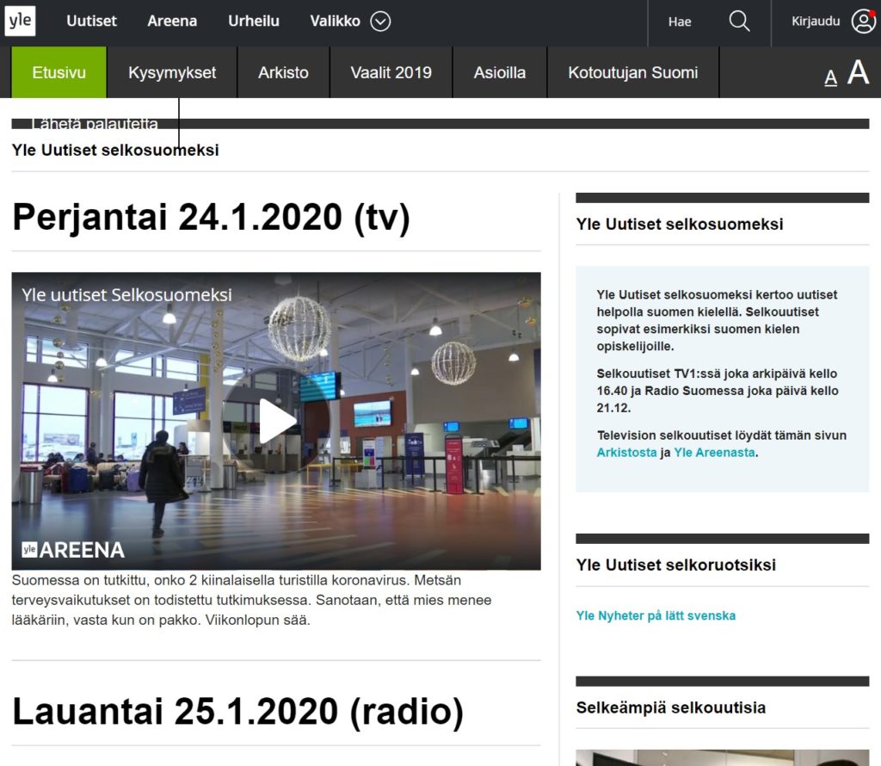
Task: Select the large text size A
Action: point(858,72)
